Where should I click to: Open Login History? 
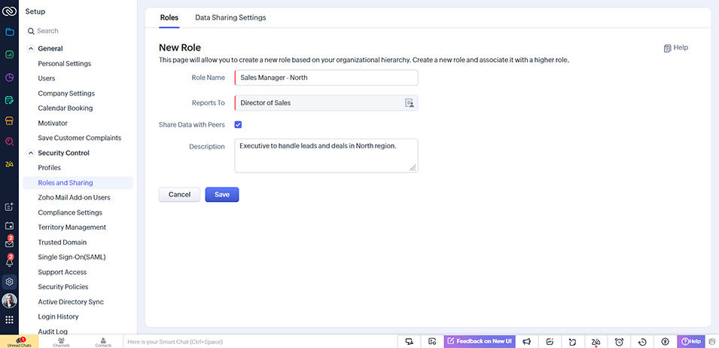58,317
